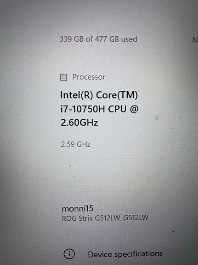Click the @ symbol in the CPU name

[x=134, y=109]
